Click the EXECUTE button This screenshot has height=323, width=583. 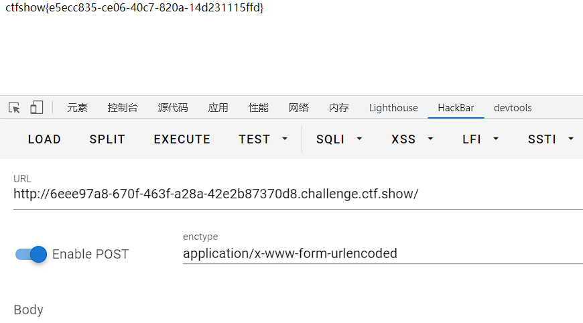(x=182, y=139)
